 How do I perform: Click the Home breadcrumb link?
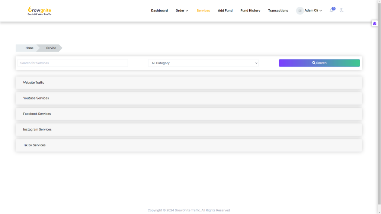tap(29, 48)
